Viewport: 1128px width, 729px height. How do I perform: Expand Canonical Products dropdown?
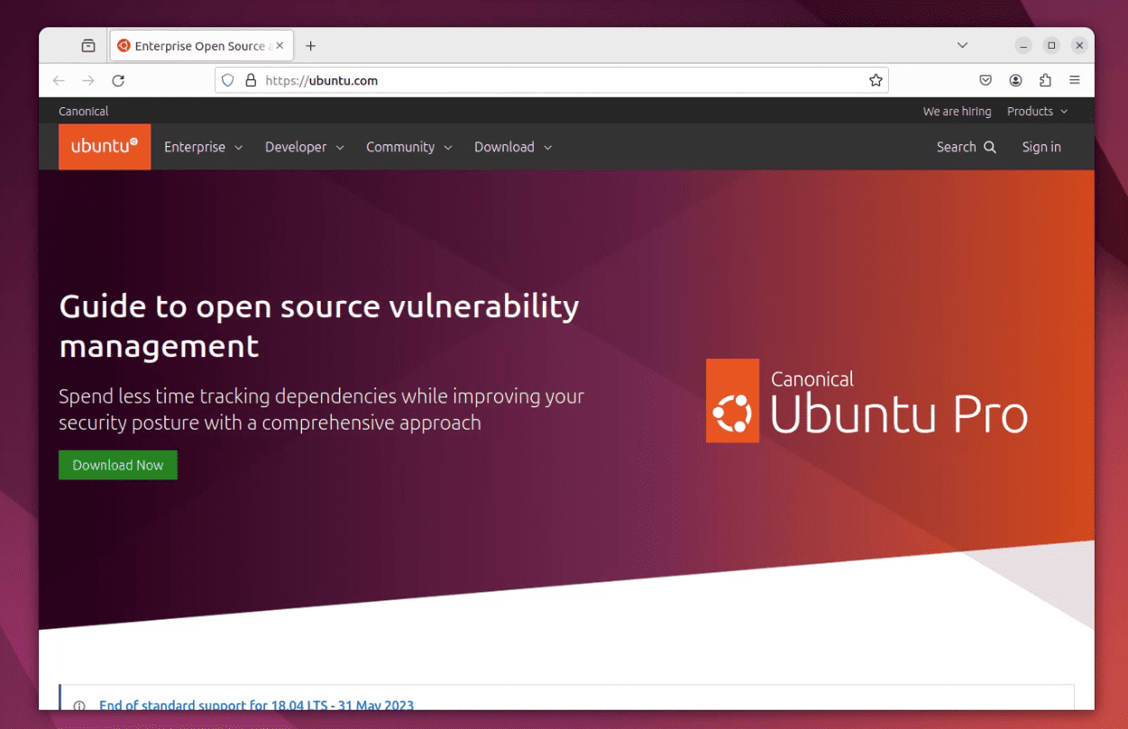click(1037, 111)
